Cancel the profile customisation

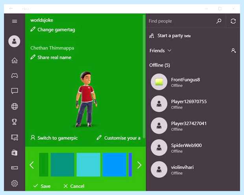74,186
